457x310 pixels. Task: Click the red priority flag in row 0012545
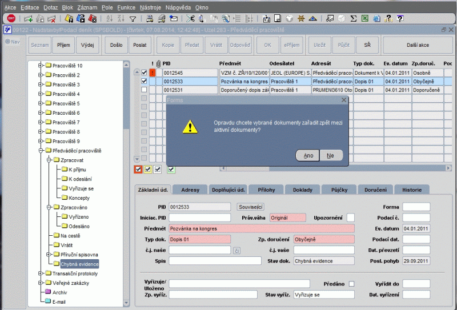[152, 73]
